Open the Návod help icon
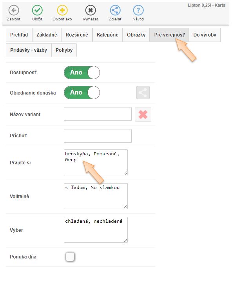 pos(138,10)
